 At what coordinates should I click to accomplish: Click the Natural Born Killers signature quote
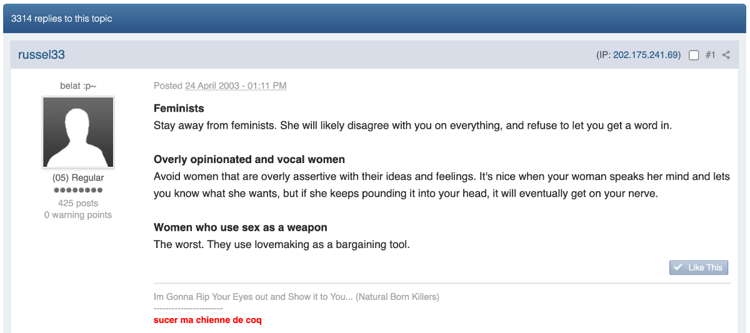pos(296,297)
